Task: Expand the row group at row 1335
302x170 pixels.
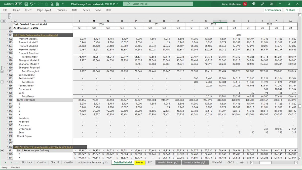Action: pos(2,82)
